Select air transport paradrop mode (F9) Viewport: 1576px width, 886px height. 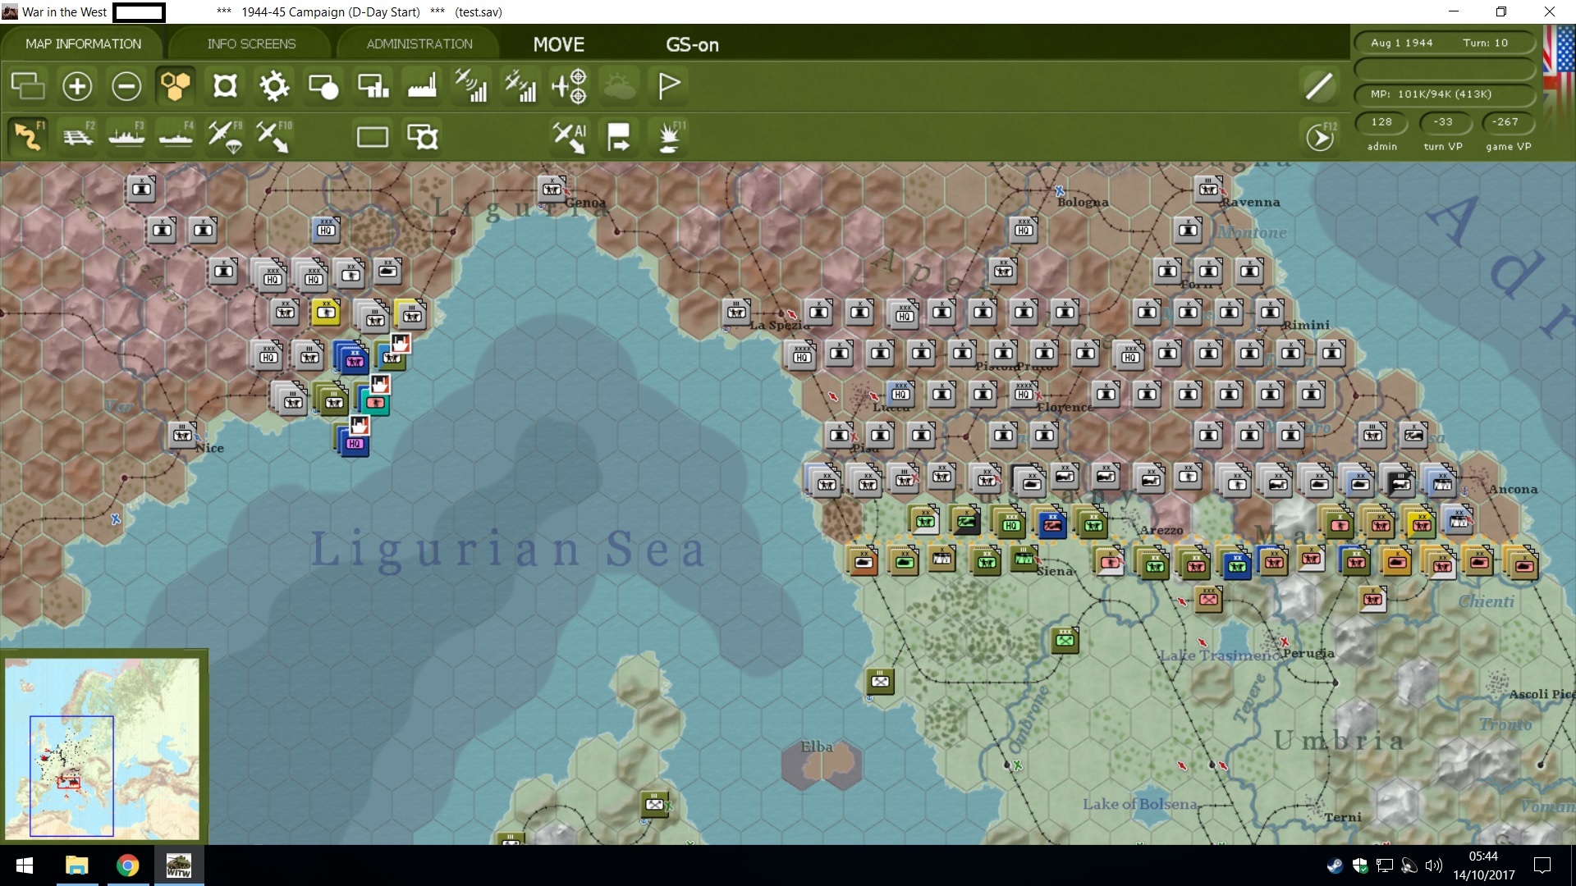[x=225, y=136]
